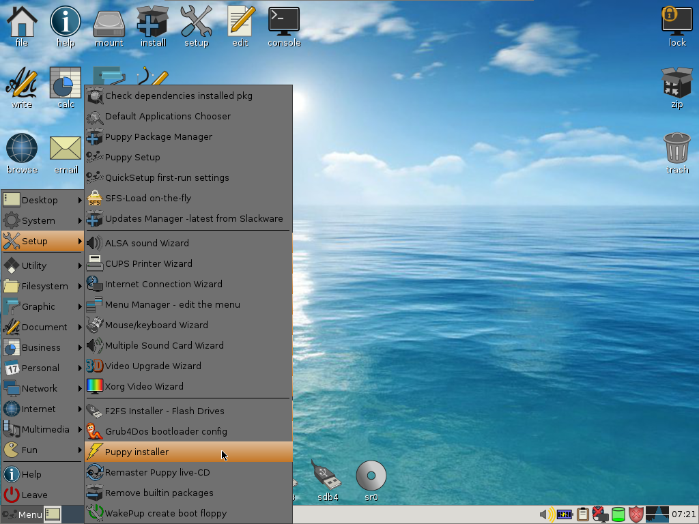This screenshot has height=524, width=699.
Task: Open the Internet category in main menu
Action: coord(42,409)
